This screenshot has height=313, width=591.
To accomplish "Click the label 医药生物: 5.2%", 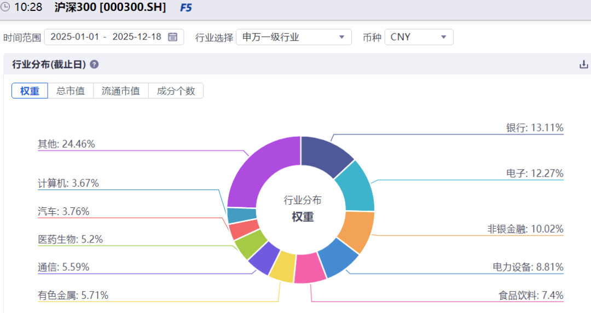I will coord(71,239).
